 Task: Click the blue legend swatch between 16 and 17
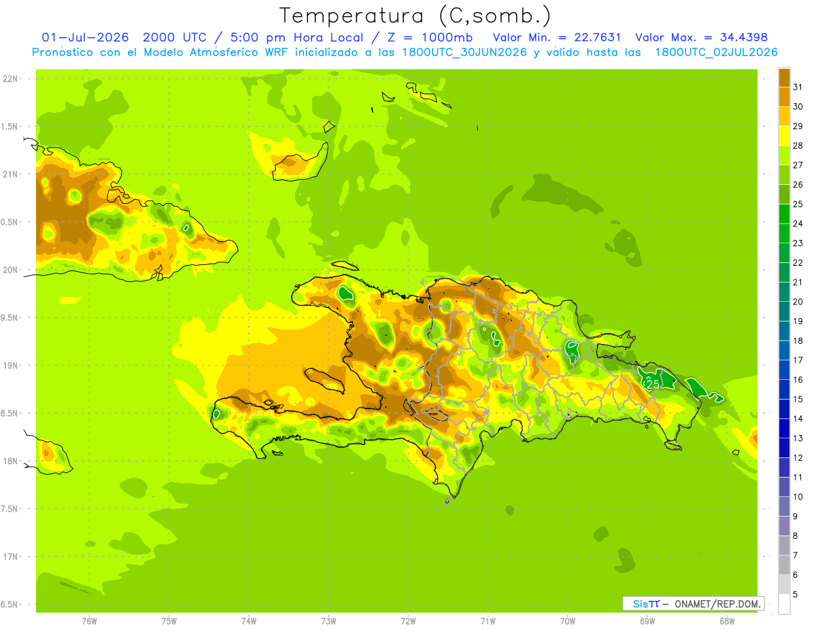click(784, 370)
